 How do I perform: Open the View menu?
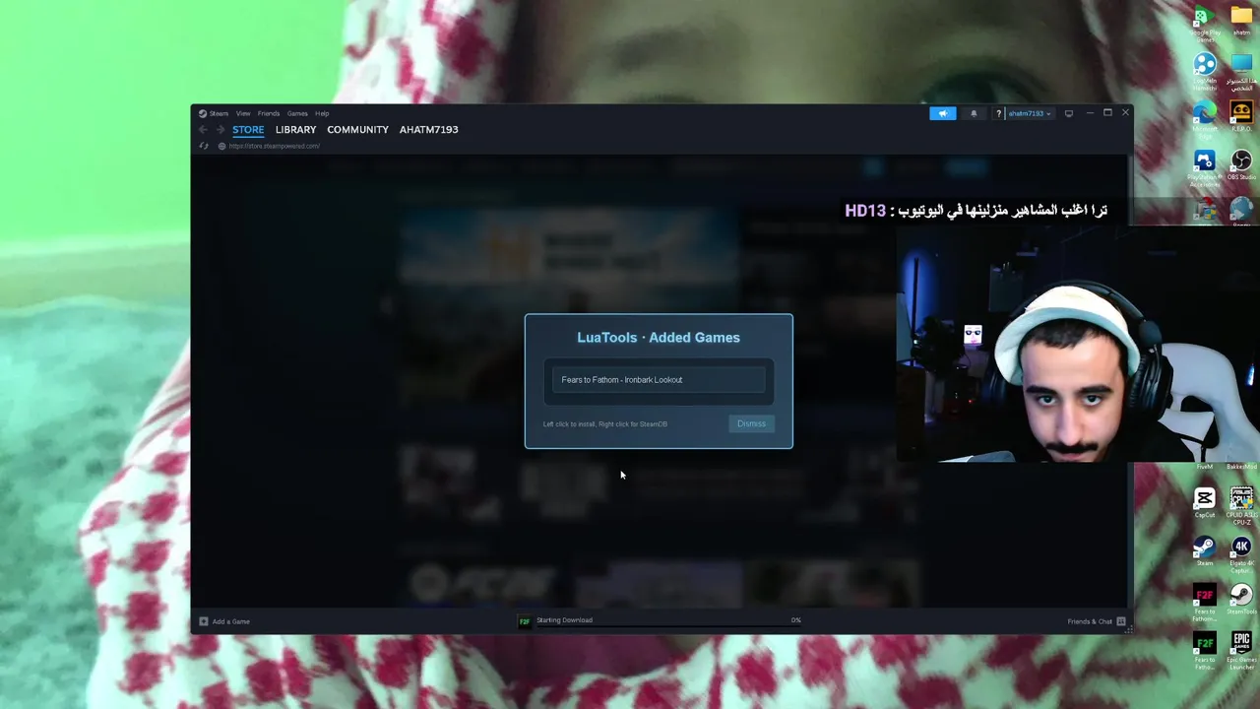point(243,113)
